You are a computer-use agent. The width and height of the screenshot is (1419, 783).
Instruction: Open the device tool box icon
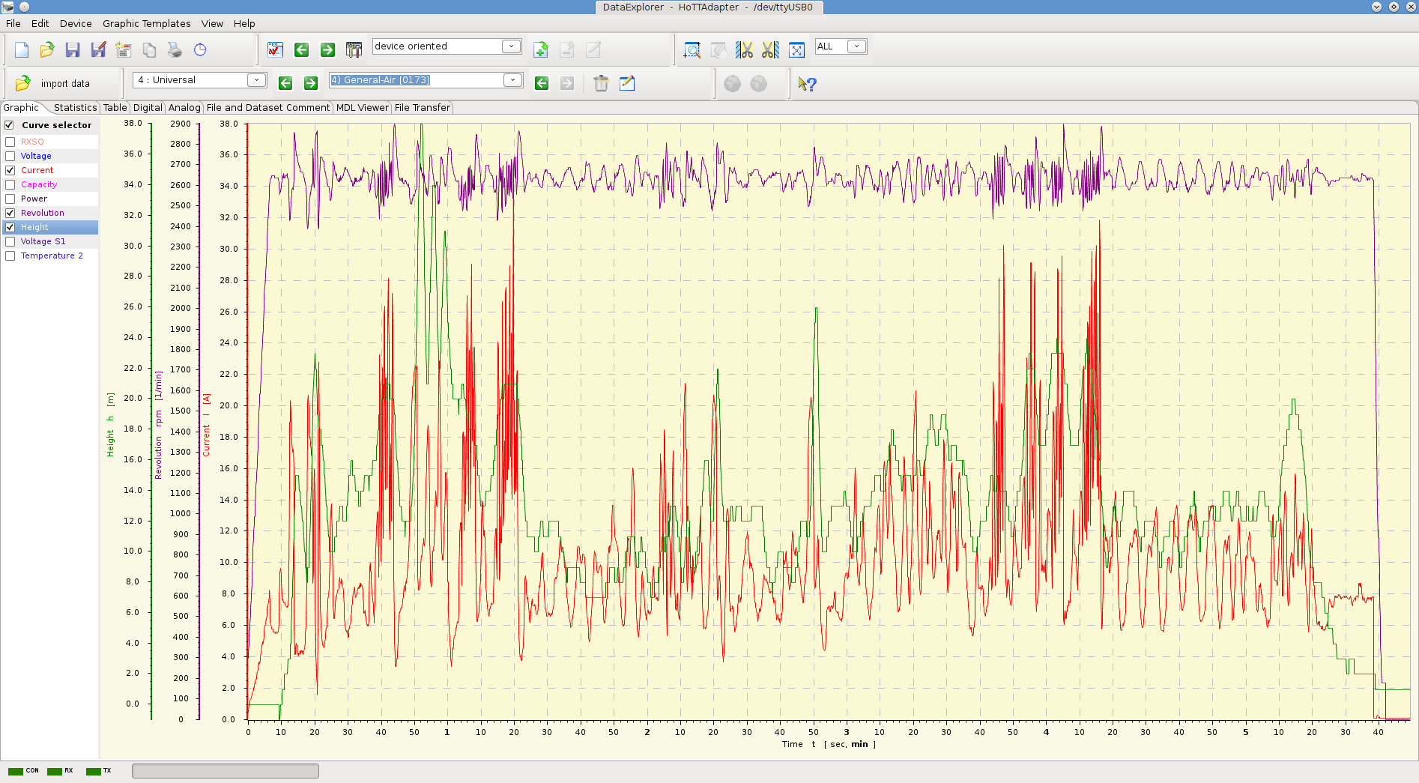[x=354, y=50]
